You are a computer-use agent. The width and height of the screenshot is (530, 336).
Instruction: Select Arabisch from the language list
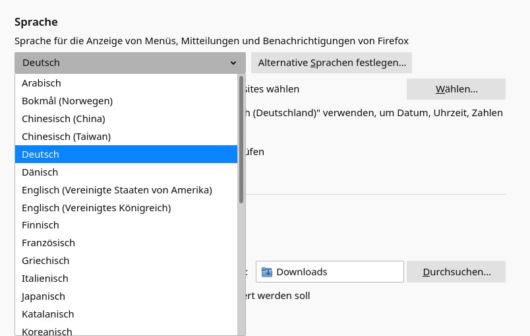(42, 83)
